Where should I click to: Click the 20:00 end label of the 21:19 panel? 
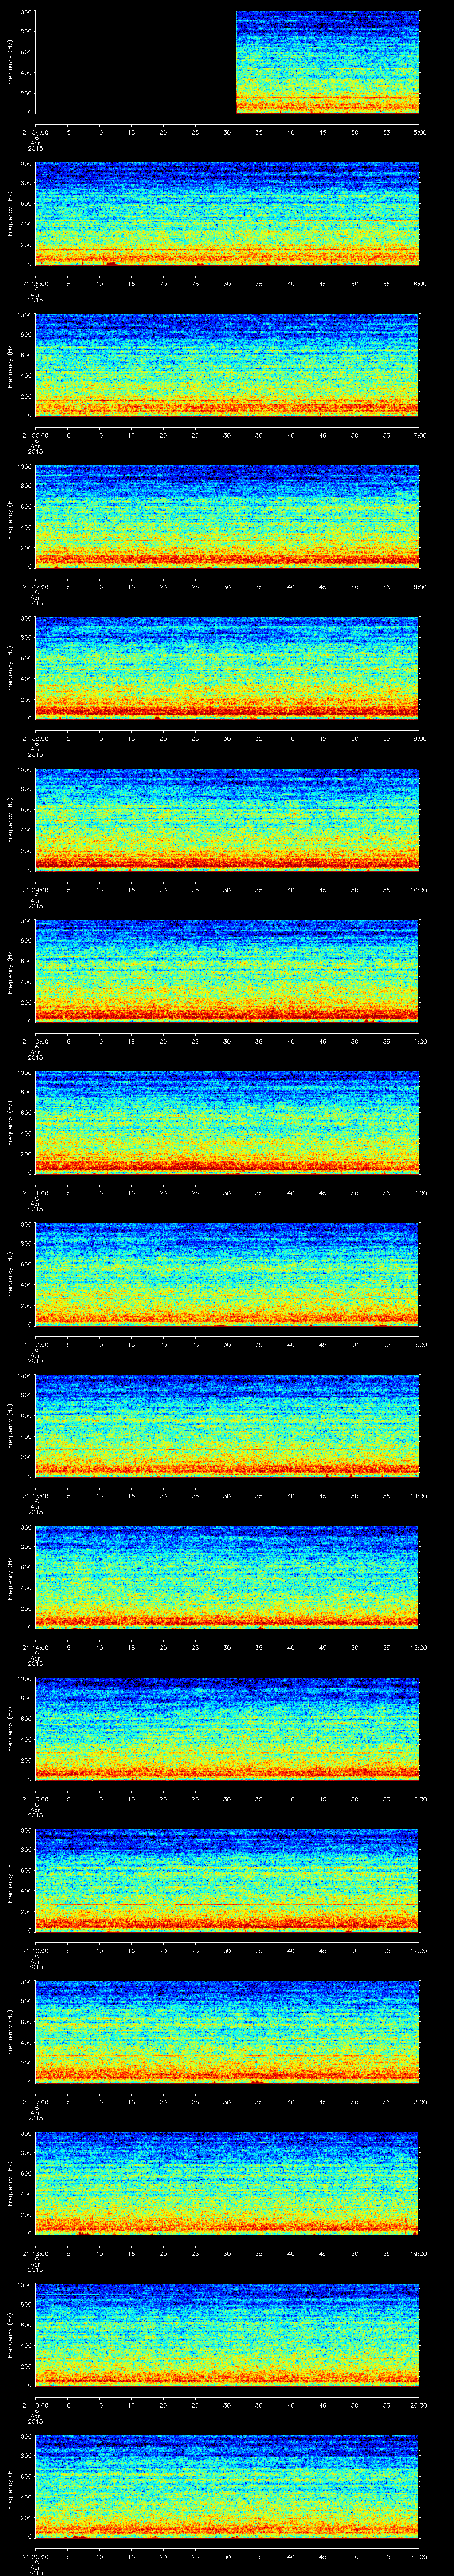pos(418,2405)
